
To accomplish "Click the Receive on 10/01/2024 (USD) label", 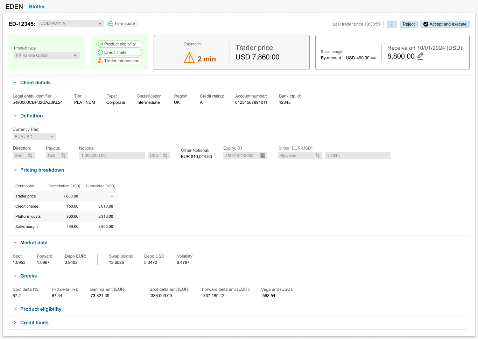I will click(426, 48).
